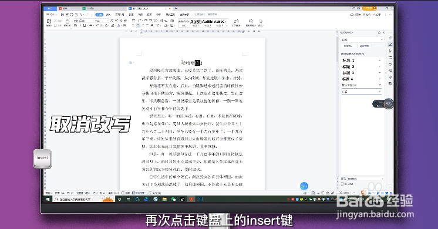Click the Windows Start button
The image size is (438, 229).
[x=48, y=200]
